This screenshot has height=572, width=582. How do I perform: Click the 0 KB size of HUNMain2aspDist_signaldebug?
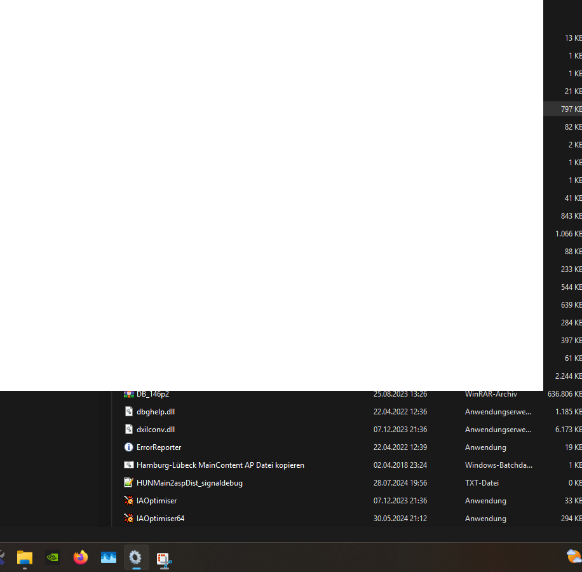(x=575, y=483)
